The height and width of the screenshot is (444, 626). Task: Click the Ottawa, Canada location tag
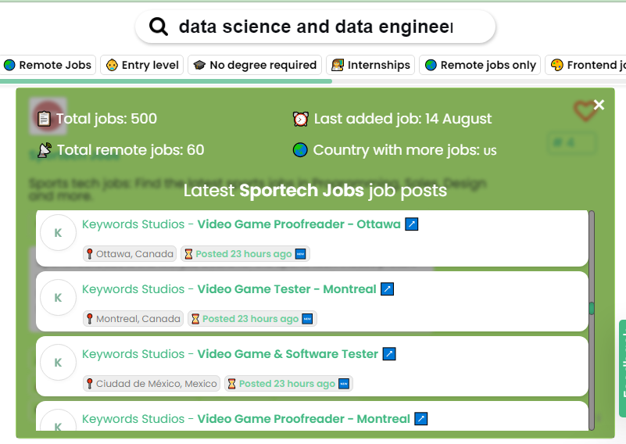(x=130, y=254)
